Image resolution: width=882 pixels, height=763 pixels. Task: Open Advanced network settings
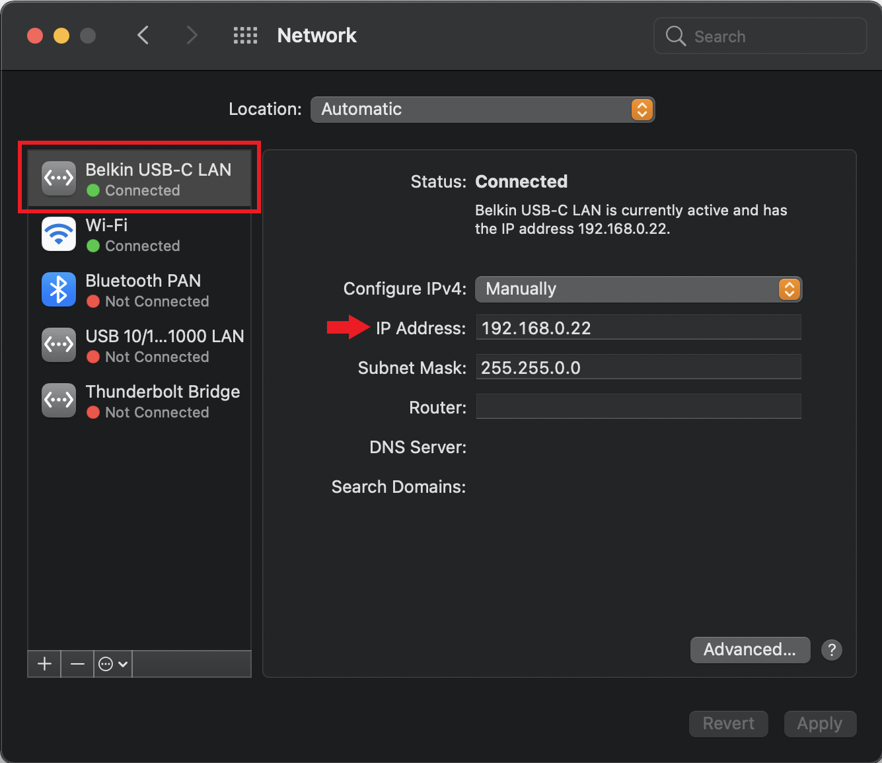pyautogui.click(x=750, y=650)
